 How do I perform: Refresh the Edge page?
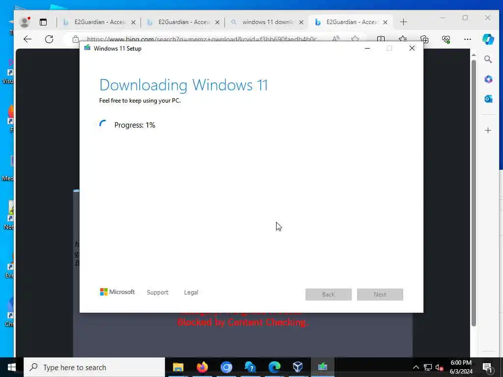pyautogui.click(x=49, y=39)
